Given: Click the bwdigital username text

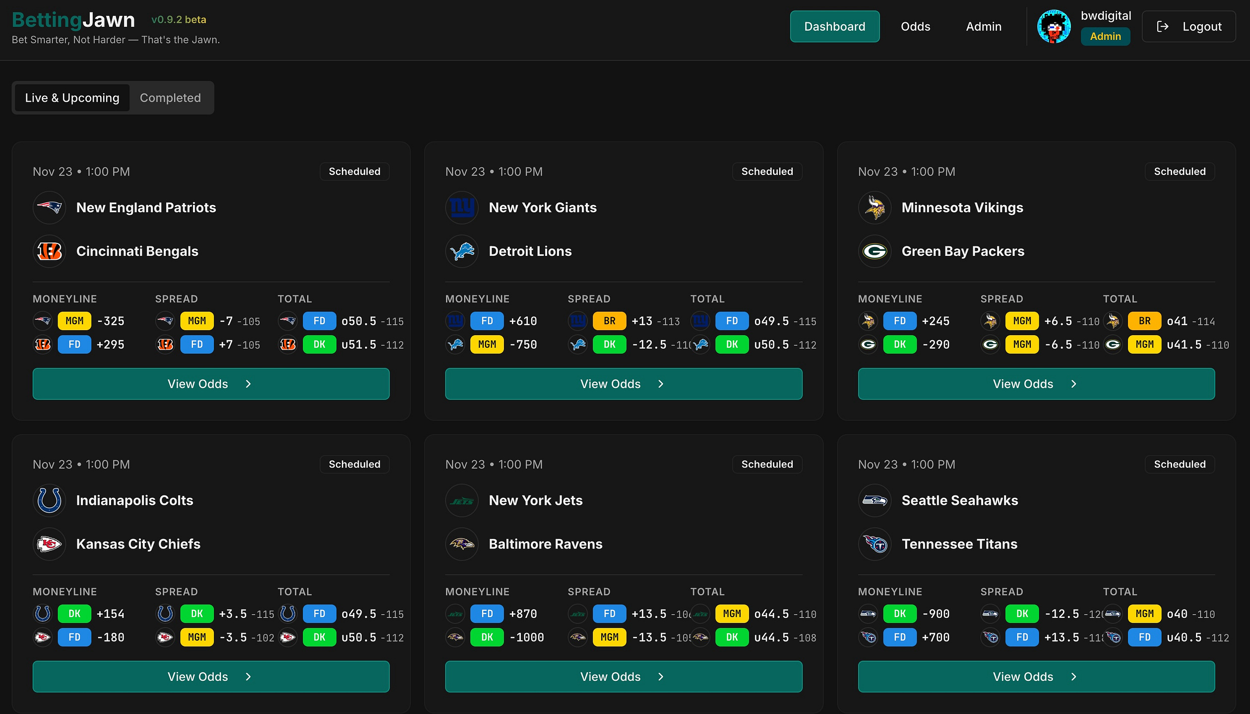Looking at the screenshot, I should (x=1106, y=16).
